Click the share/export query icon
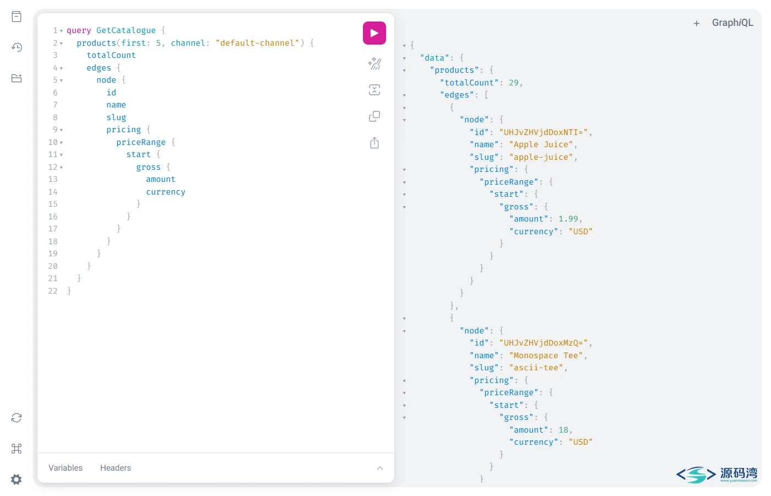This screenshot has width=771, height=496. [x=374, y=143]
